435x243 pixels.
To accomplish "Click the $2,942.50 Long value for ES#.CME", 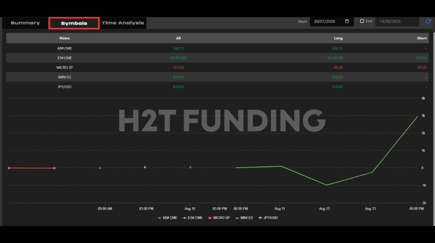I will 335,58.
